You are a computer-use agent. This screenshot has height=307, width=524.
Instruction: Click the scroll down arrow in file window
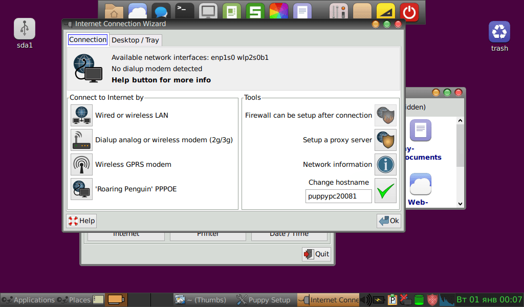point(460,204)
